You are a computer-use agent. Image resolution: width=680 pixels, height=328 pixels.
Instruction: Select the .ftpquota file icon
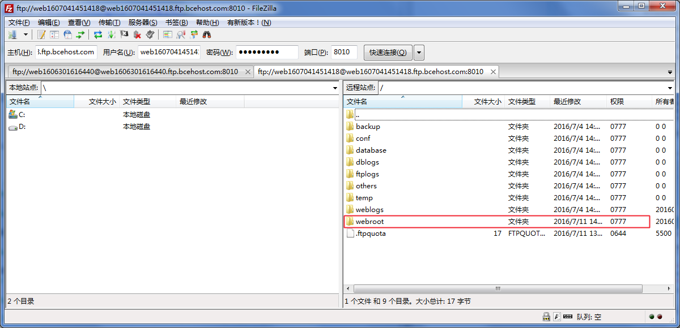point(350,234)
